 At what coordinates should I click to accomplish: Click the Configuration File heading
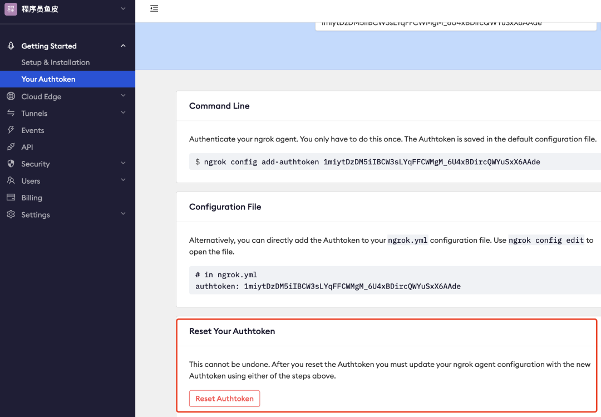[x=225, y=207]
